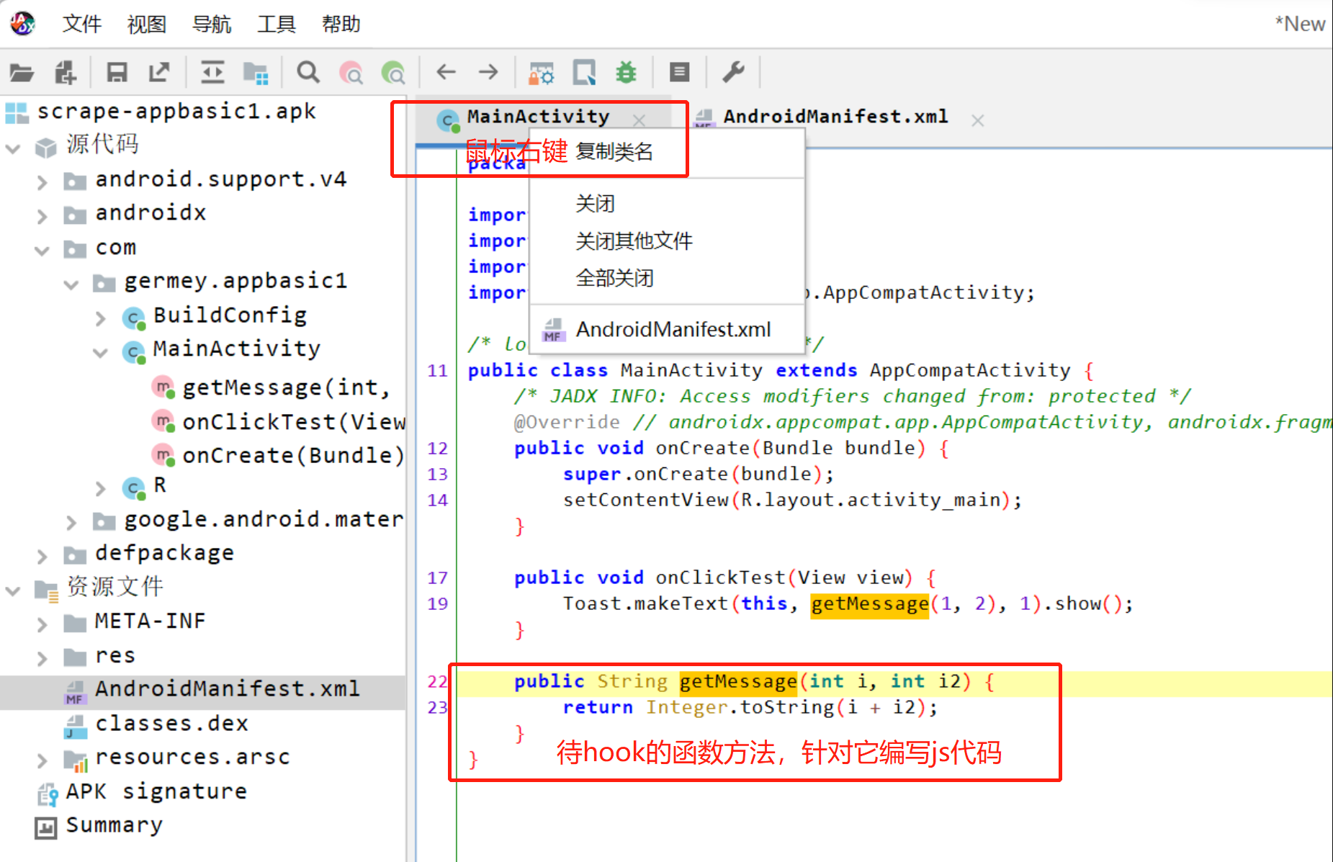Collapse the MainActivity class node
Screen dimensions: 1333x862
click(101, 353)
